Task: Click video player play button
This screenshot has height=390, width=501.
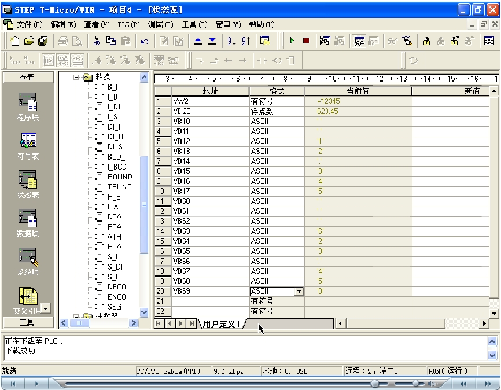Action: click(36, 384)
